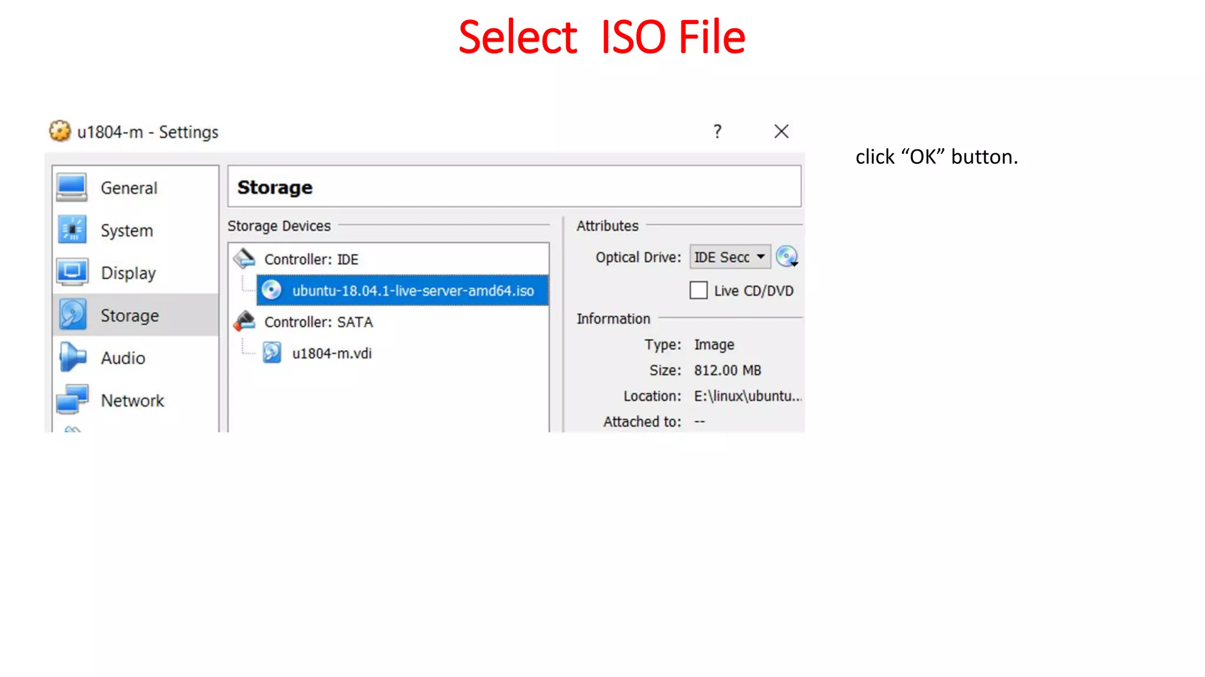Click the Storage disk icon in sidebar

(x=72, y=314)
